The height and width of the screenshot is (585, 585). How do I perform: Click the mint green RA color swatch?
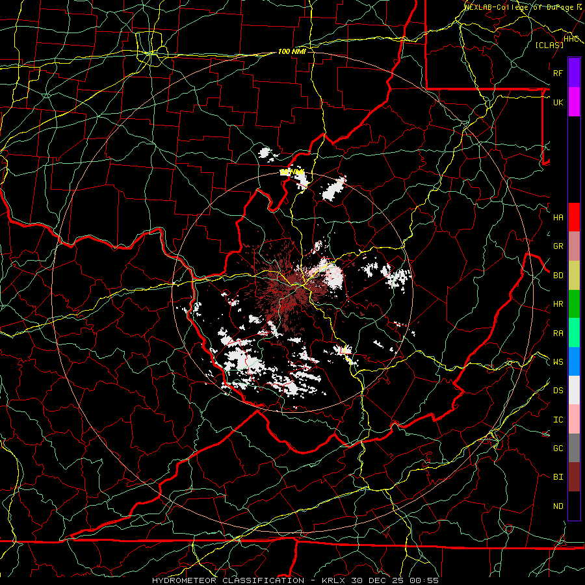pyautogui.click(x=574, y=333)
